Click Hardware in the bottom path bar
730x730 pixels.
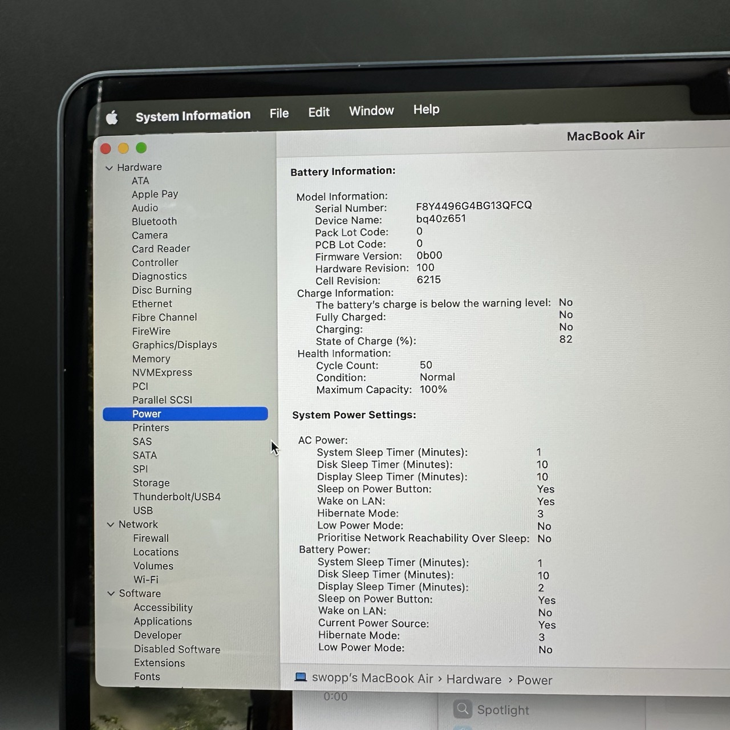[x=474, y=679]
